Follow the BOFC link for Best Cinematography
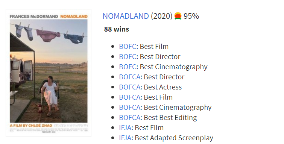 (128, 67)
